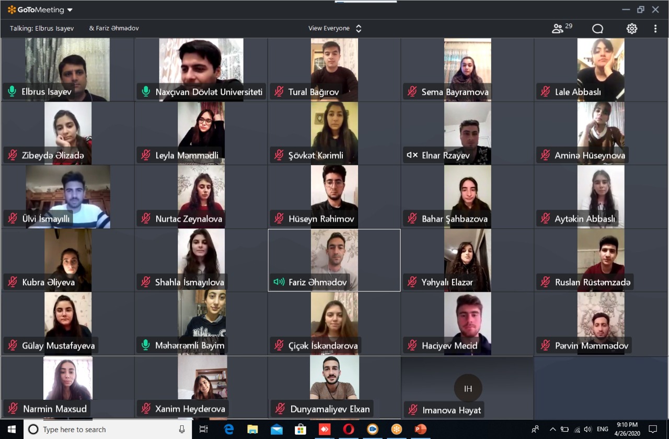This screenshot has height=439, width=669.
Task: Click the system volume icon in tray
Action: pyautogui.click(x=588, y=430)
